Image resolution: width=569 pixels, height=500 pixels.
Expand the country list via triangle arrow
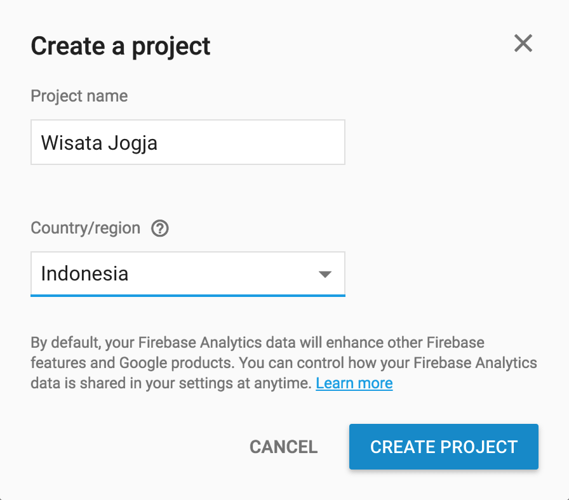point(325,274)
